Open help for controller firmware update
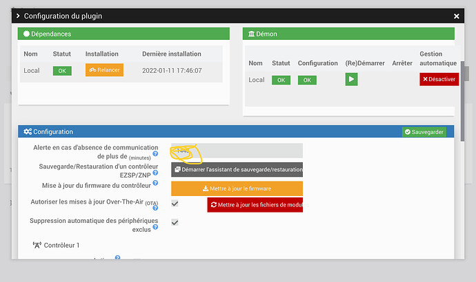 tap(155, 183)
